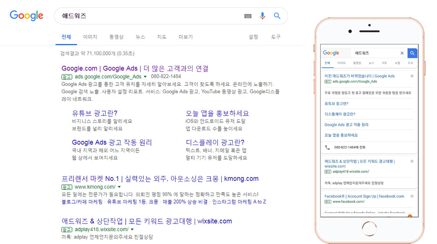Expand arrow next to ads.google.com/Google_Ads
Image resolution: width=437 pixels, height=244 pixels.
[x=145, y=77]
